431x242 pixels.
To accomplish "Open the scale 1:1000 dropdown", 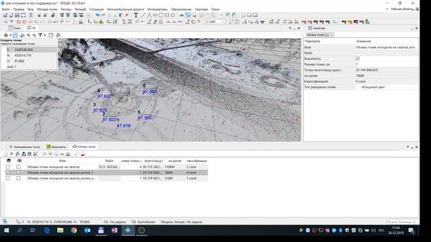I will click(223, 22).
